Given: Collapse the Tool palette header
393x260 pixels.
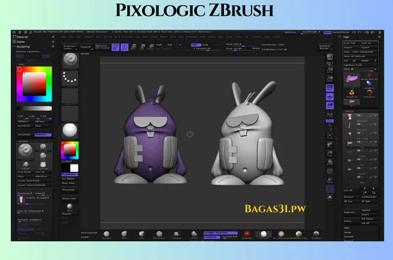Looking at the screenshot, I should (346, 37).
